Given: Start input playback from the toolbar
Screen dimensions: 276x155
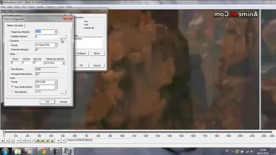Looking at the screenshot, I should (x=7, y=140).
